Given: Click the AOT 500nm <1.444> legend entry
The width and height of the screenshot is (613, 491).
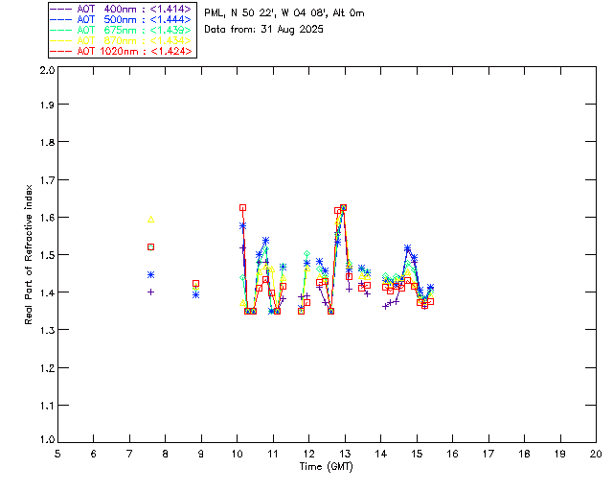Looking at the screenshot, I should pyautogui.click(x=121, y=19).
